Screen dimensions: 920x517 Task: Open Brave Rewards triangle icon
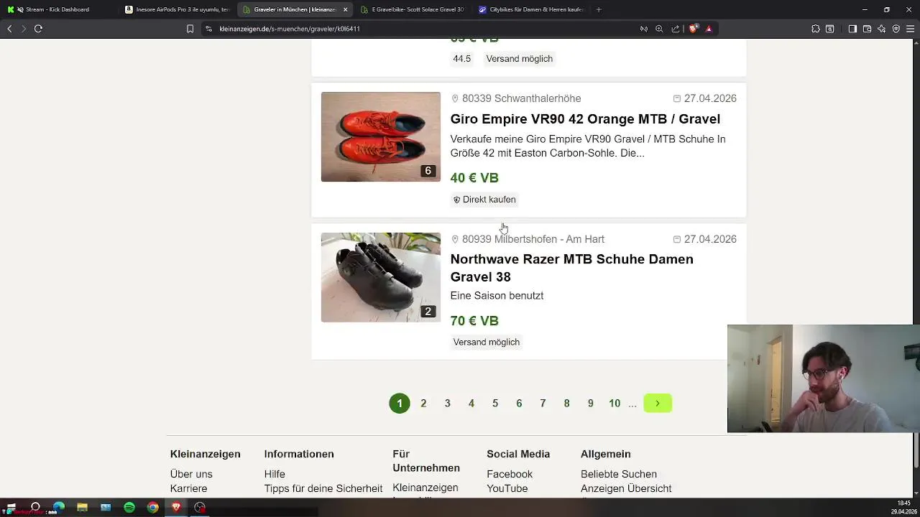709,29
